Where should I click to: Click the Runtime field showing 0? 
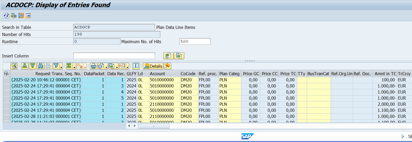97,42
